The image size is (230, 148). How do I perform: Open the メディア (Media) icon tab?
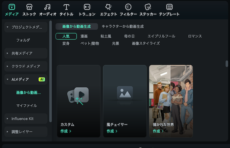click(12, 7)
